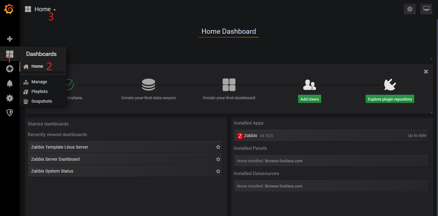Open Server Admin shield icon
The width and height of the screenshot is (438, 216).
point(10,113)
